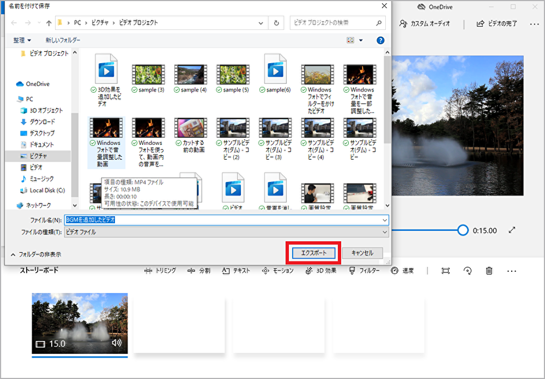Viewport: 545px width, 379px height.
Task: Open the モーション effect tool
Action: click(x=275, y=271)
